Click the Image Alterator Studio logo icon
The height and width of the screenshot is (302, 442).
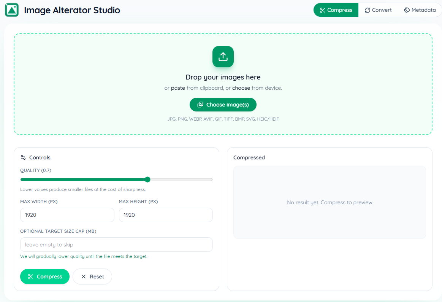click(x=12, y=10)
